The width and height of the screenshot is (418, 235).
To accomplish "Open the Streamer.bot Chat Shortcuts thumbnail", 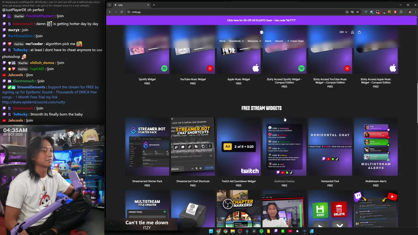I will 193,147.
